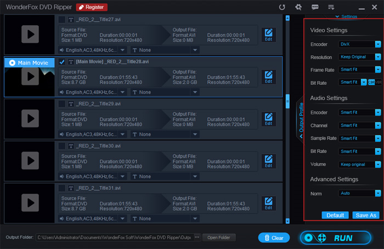Viewport: 384px width, 249px height.
Task: Select the Main Movie radio label
Action: 29,63
